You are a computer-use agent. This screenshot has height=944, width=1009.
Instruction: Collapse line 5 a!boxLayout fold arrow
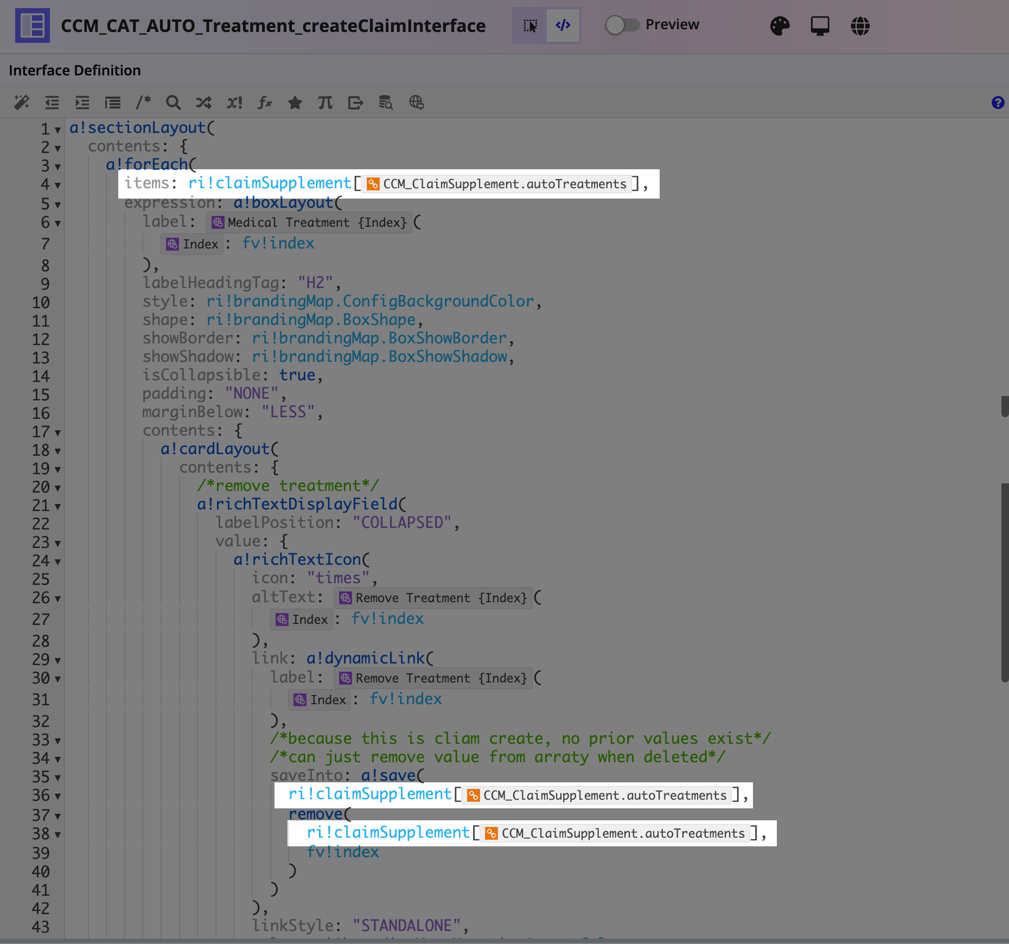pos(58,205)
